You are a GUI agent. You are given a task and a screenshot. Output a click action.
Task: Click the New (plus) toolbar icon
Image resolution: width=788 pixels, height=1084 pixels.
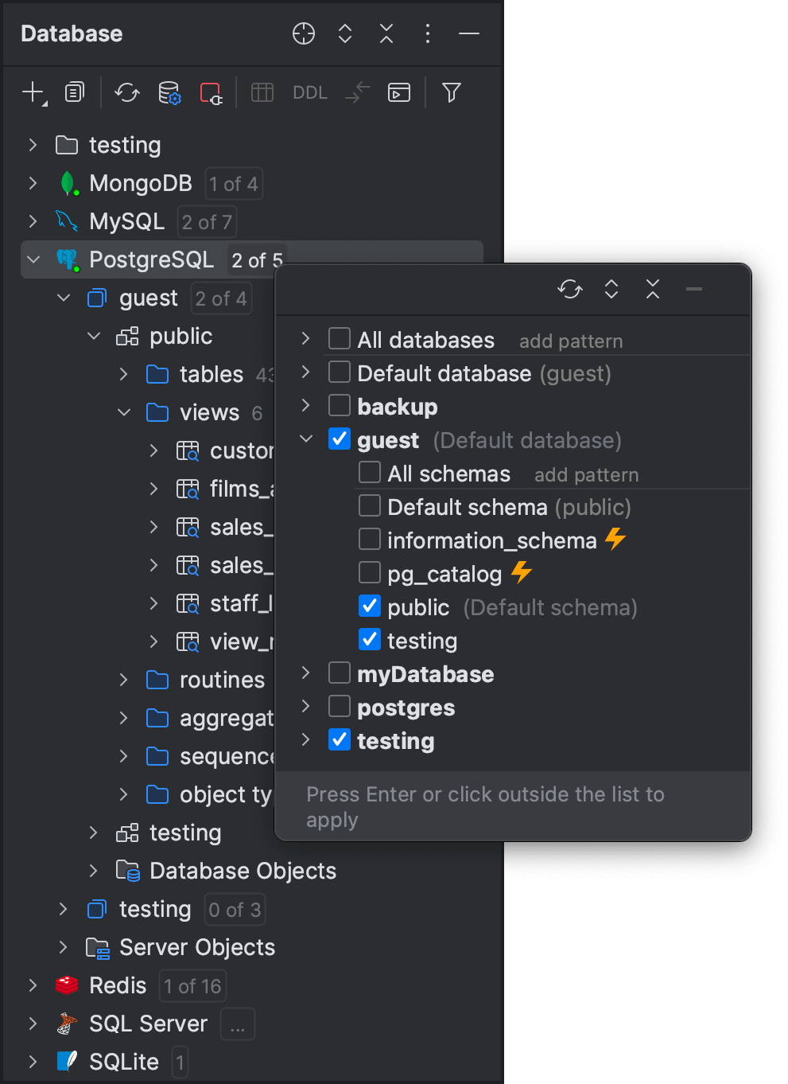pos(33,93)
